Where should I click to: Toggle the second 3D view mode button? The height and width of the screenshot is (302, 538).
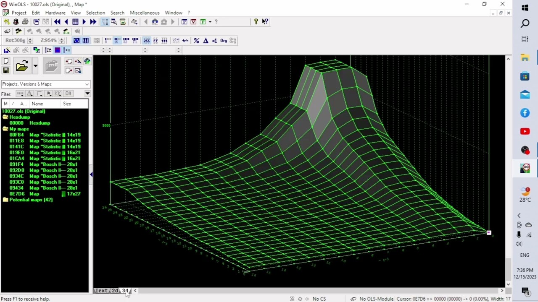(x=86, y=41)
